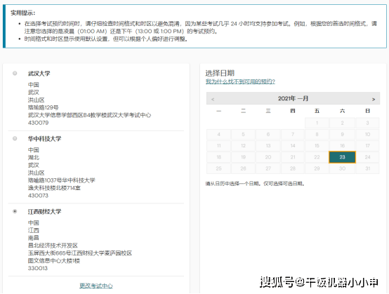This screenshot has width=389, height=294.
Task: Click calendar date 1
Action: point(317,123)
